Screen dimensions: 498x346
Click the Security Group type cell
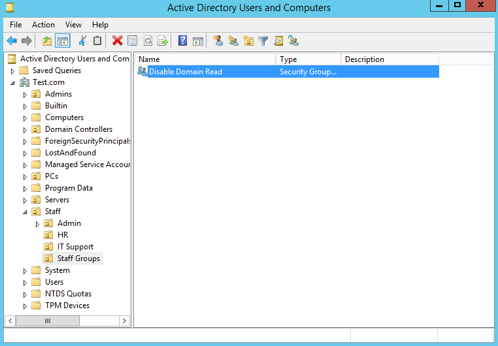point(308,72)
